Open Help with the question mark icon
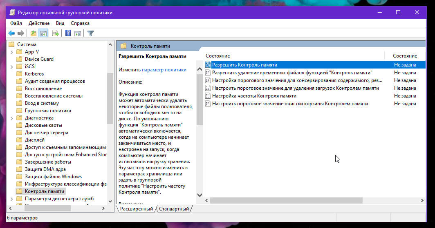The width and height of the screenshot is (435, 228). pos(68,33)
